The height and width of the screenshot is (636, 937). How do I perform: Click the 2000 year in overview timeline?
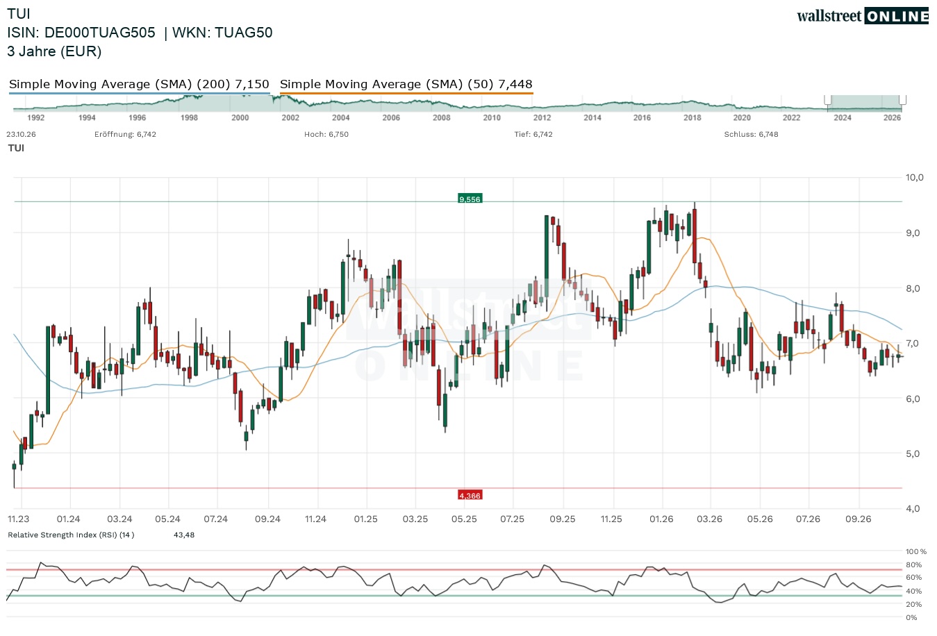point(240,118)
